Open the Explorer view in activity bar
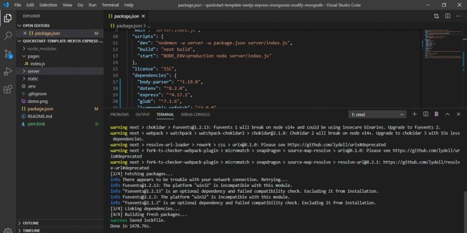The width and height of the screenshot is (467, 233). (x=8, y=18)
